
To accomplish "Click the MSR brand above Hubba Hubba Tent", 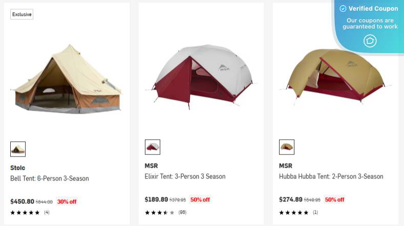I will click(x=286, y=166).
